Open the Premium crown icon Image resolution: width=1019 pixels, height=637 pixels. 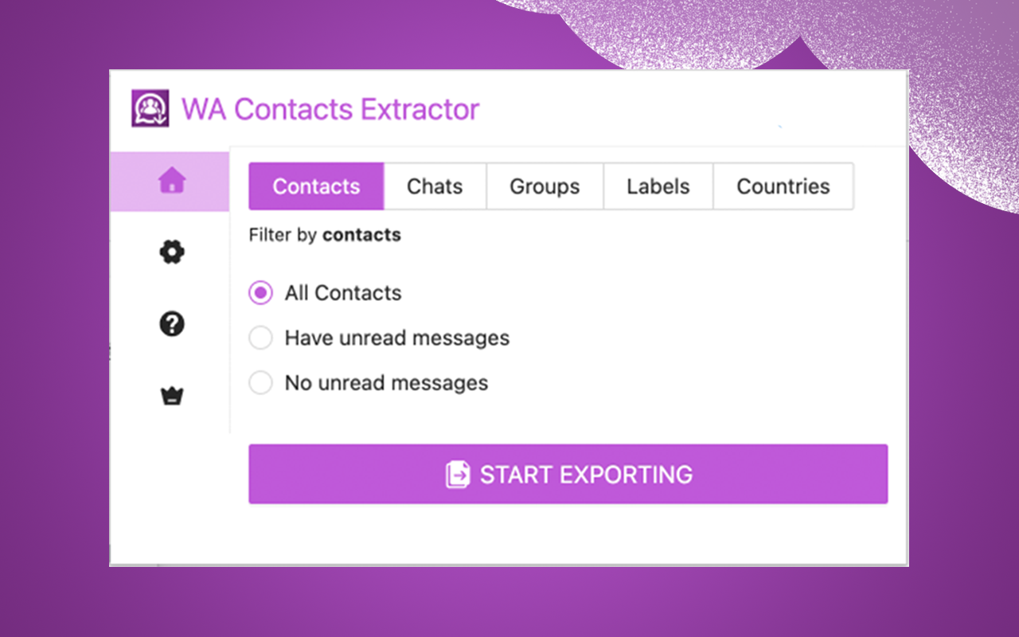tap(170, 393)
